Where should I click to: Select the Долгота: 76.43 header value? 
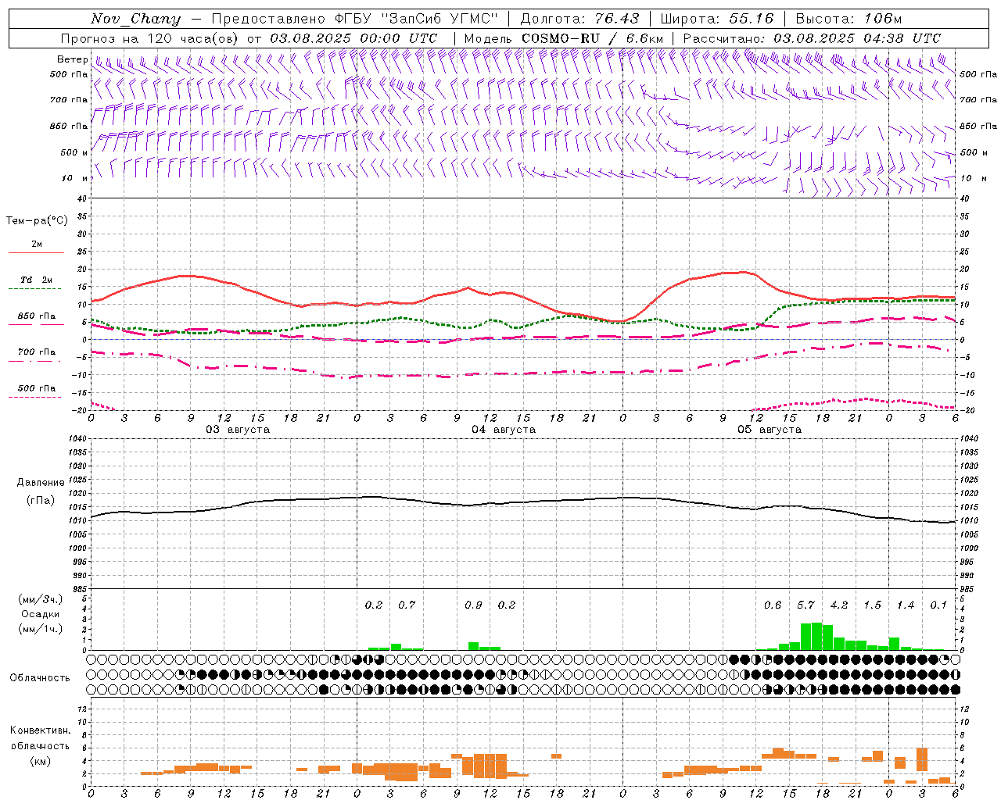580,19
